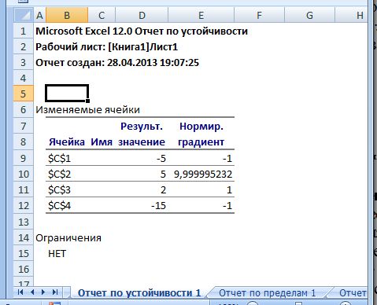Select column E header
The height and width of the screenshot is (305, 377).
(201, 15)
